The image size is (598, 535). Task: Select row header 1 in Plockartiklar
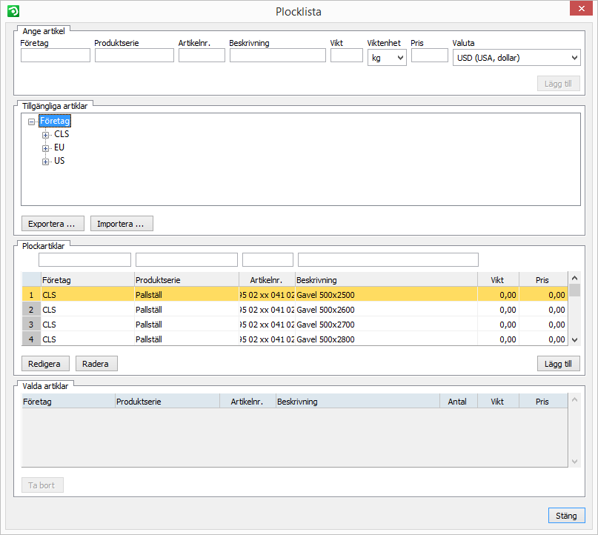click(x=31, y=295)
